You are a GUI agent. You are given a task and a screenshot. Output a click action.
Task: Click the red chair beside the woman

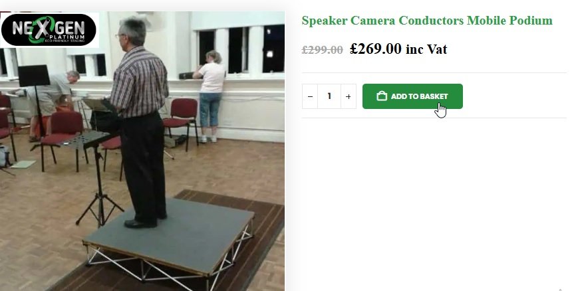pyautogui.click(x=181, y=122)
